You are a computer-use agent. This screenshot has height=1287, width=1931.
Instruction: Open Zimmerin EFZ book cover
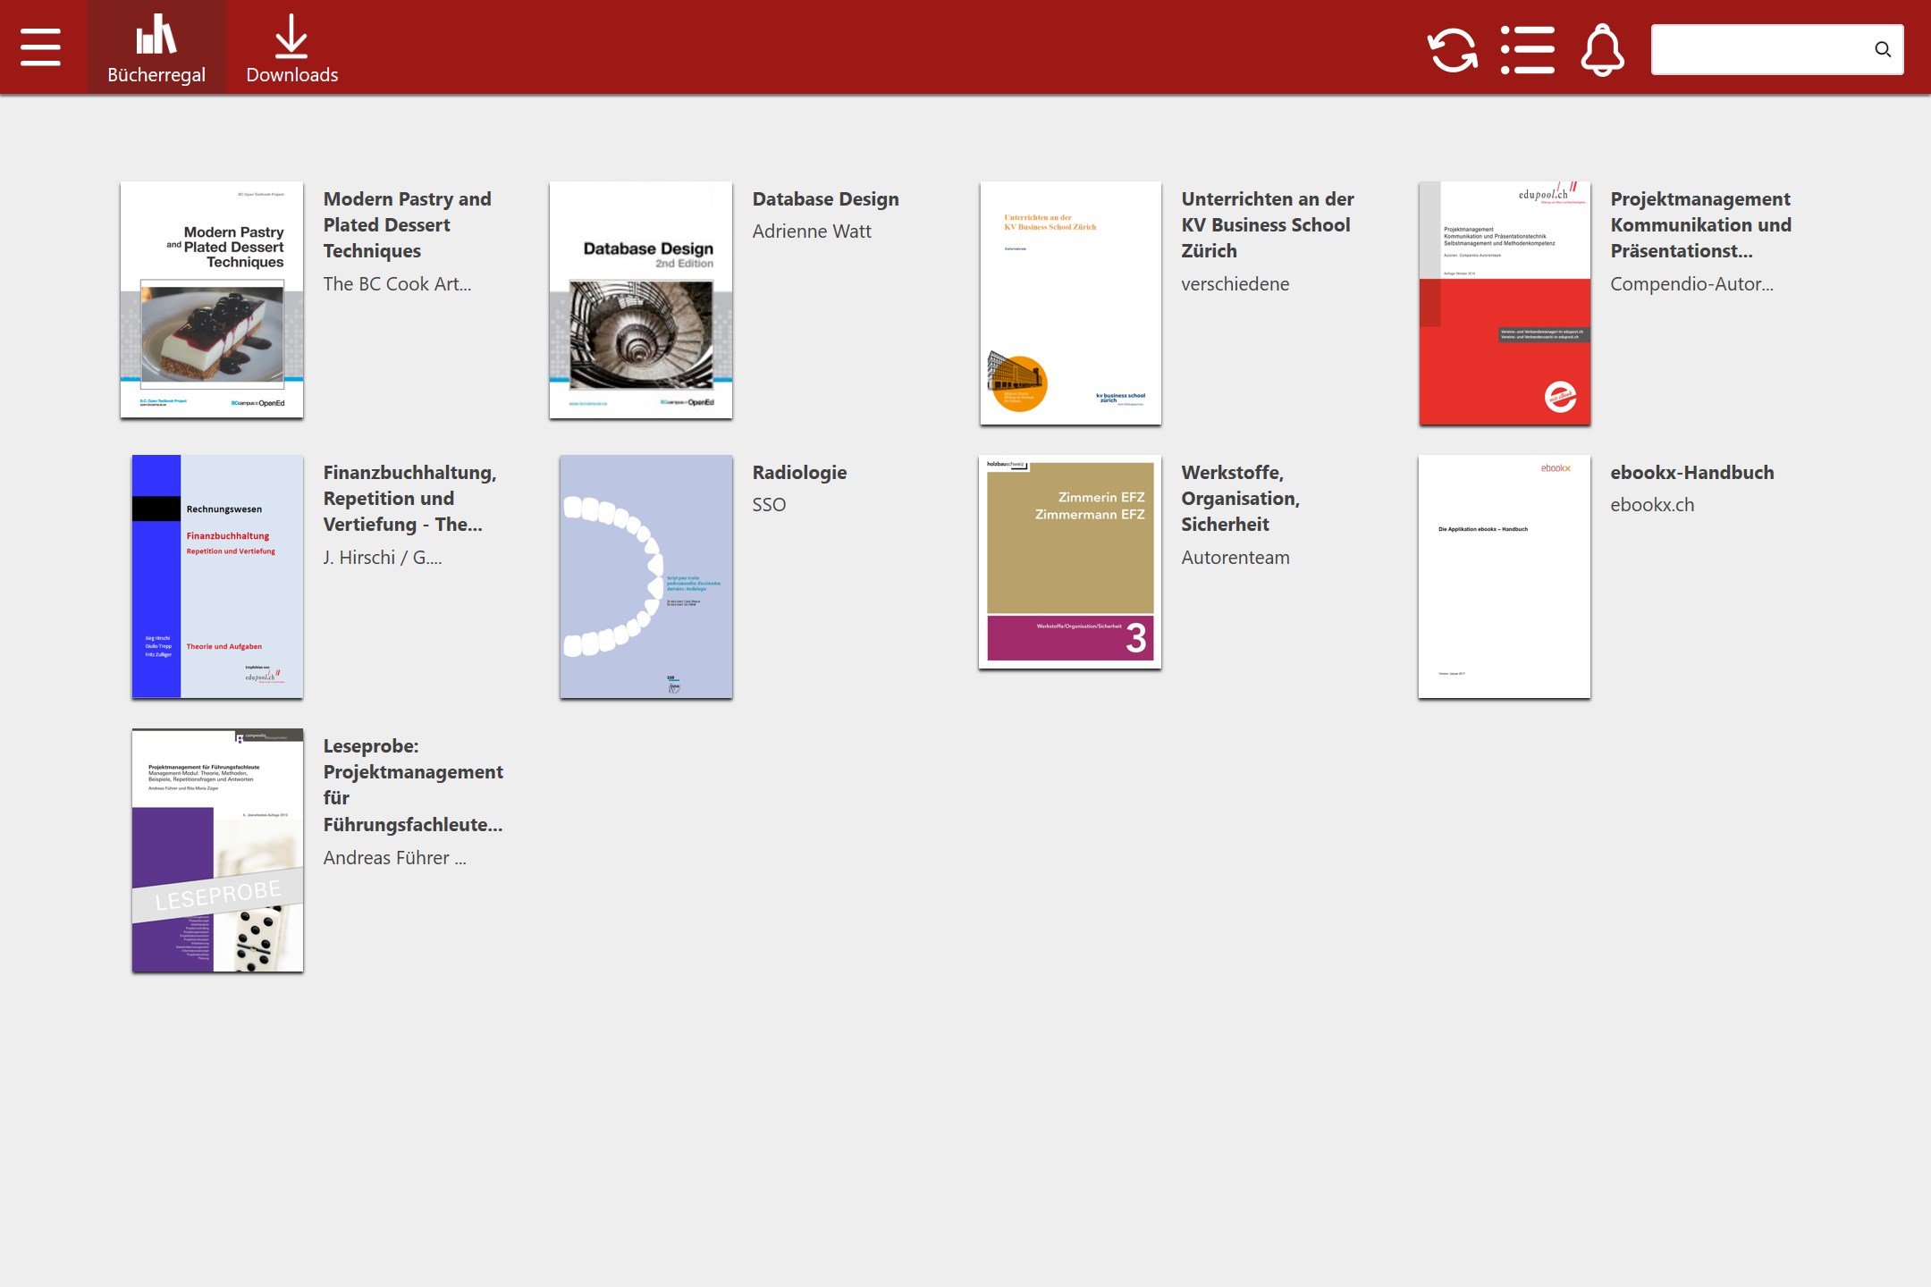(1070, 561)
